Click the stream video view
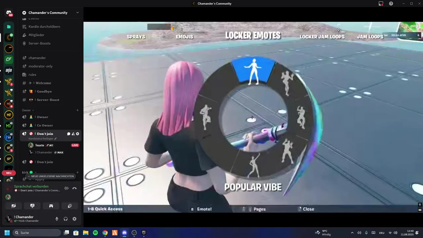The width and height of the screenshot is (423, 238). 253,117
